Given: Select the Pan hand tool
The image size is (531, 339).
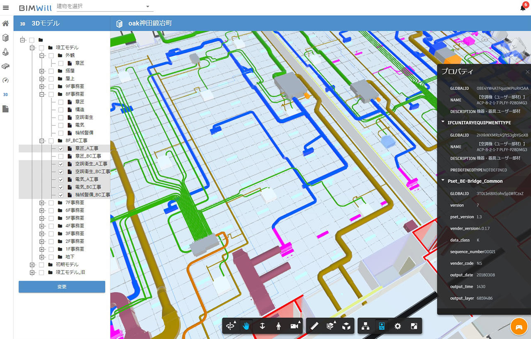Looking at the screenshot, I should click(246, 326).
